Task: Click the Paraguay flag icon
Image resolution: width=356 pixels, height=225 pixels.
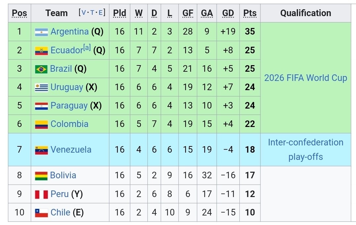Action: click(41, 106)
